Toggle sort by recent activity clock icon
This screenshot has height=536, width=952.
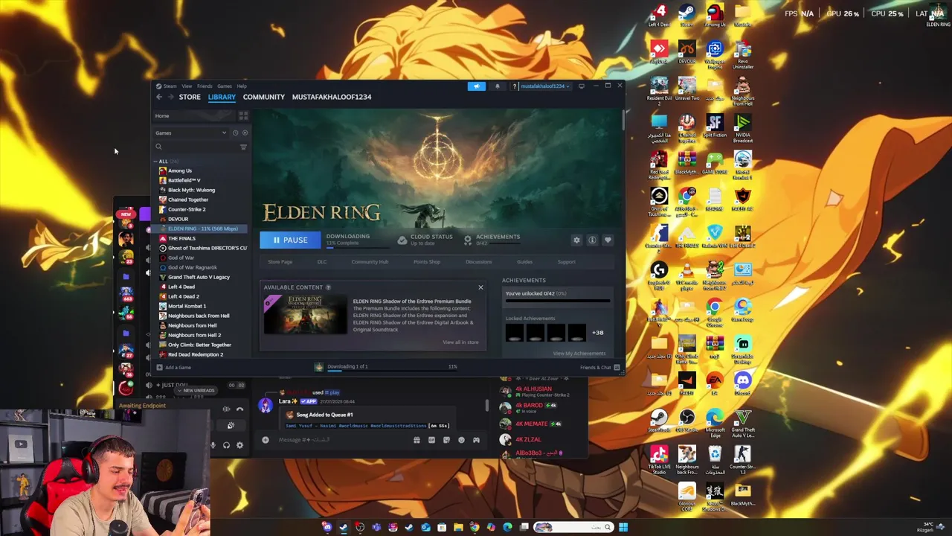tap(235, 133)
